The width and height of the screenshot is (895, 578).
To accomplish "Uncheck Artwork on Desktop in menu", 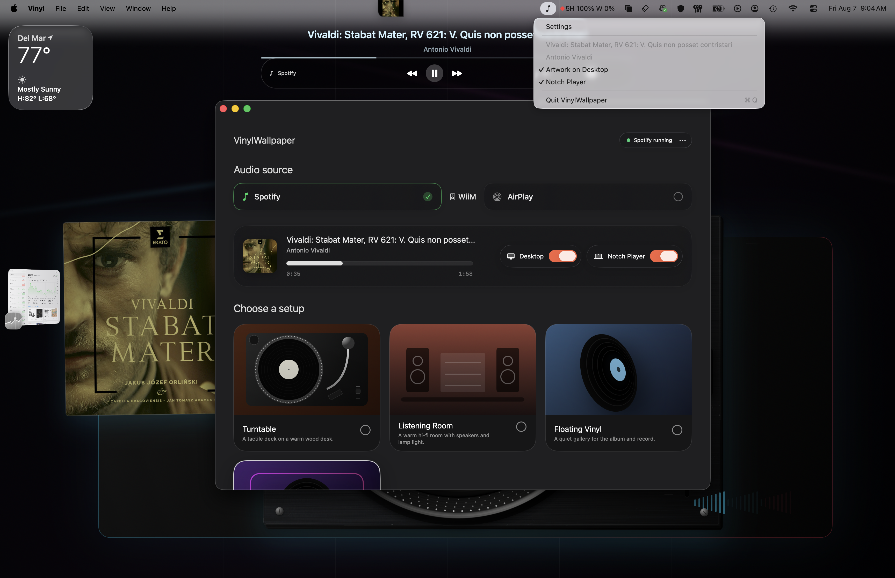I will click(x=649, y=70).
